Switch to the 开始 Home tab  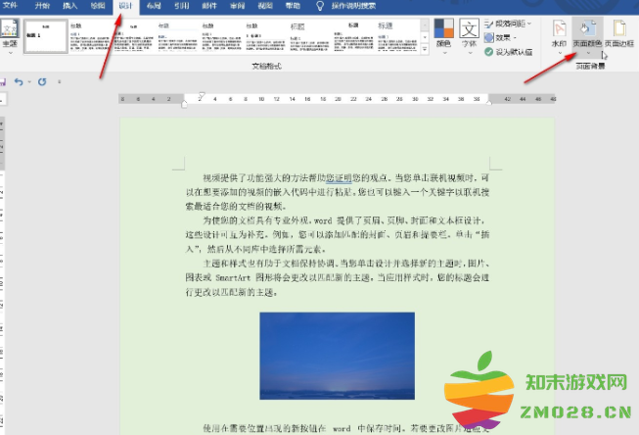42,6
